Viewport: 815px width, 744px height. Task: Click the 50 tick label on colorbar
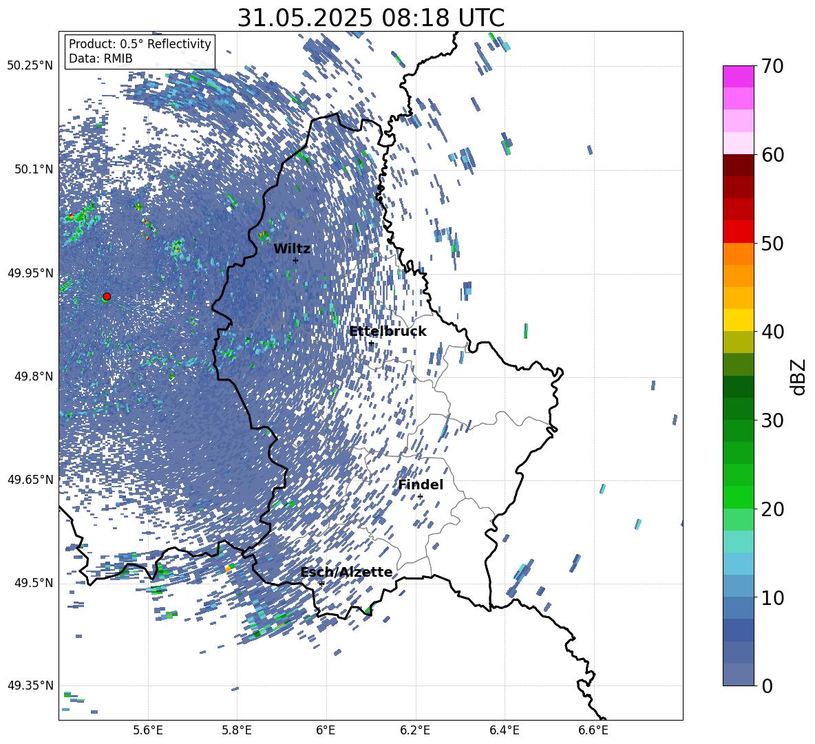click(772, 244)
